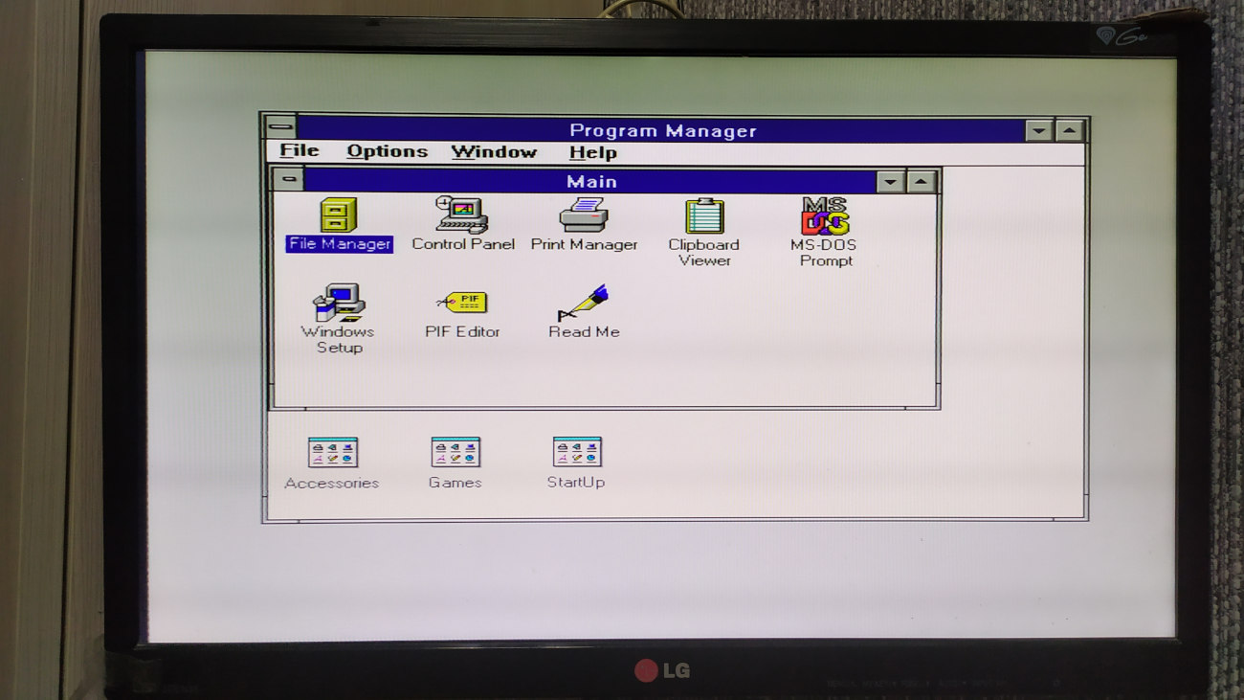Minimize the Main group window
Image resolution: width=1244 pixels, height=700 pixels.
pyautogui.click(x=891, y=181)
